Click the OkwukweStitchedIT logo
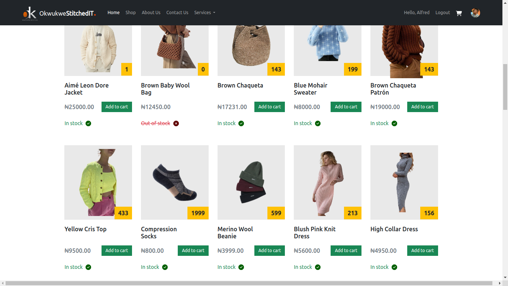This screenshot has height=286, width=508. pos(59,13)
